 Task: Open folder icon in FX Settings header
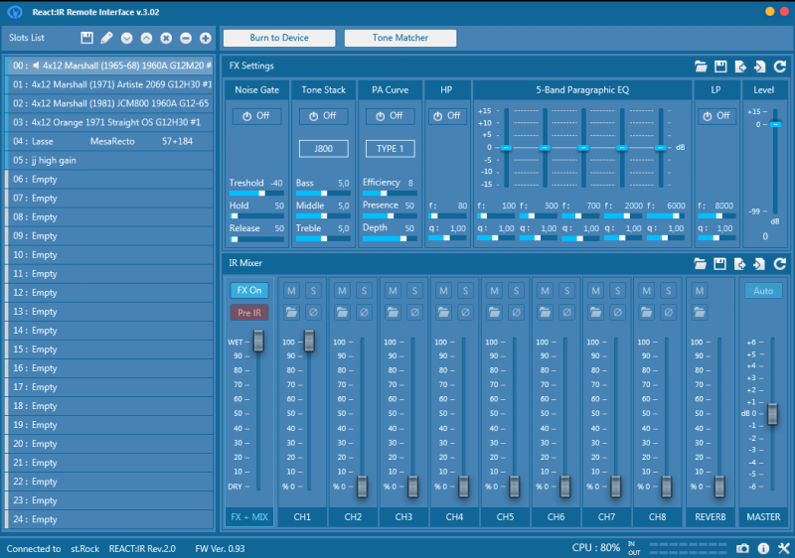point(701,67)
